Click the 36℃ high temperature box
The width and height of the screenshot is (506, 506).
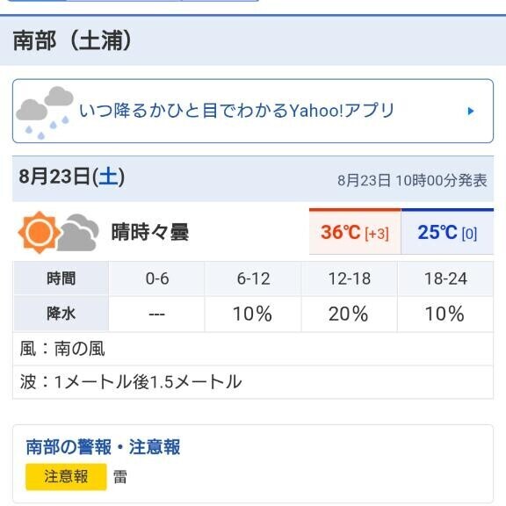point(355,231)
